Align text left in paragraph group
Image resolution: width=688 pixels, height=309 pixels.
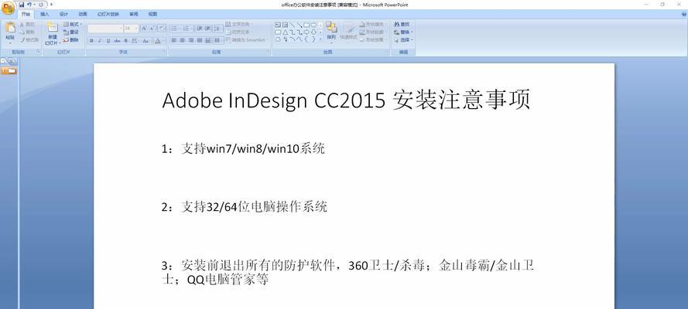(x=174, y=40)
